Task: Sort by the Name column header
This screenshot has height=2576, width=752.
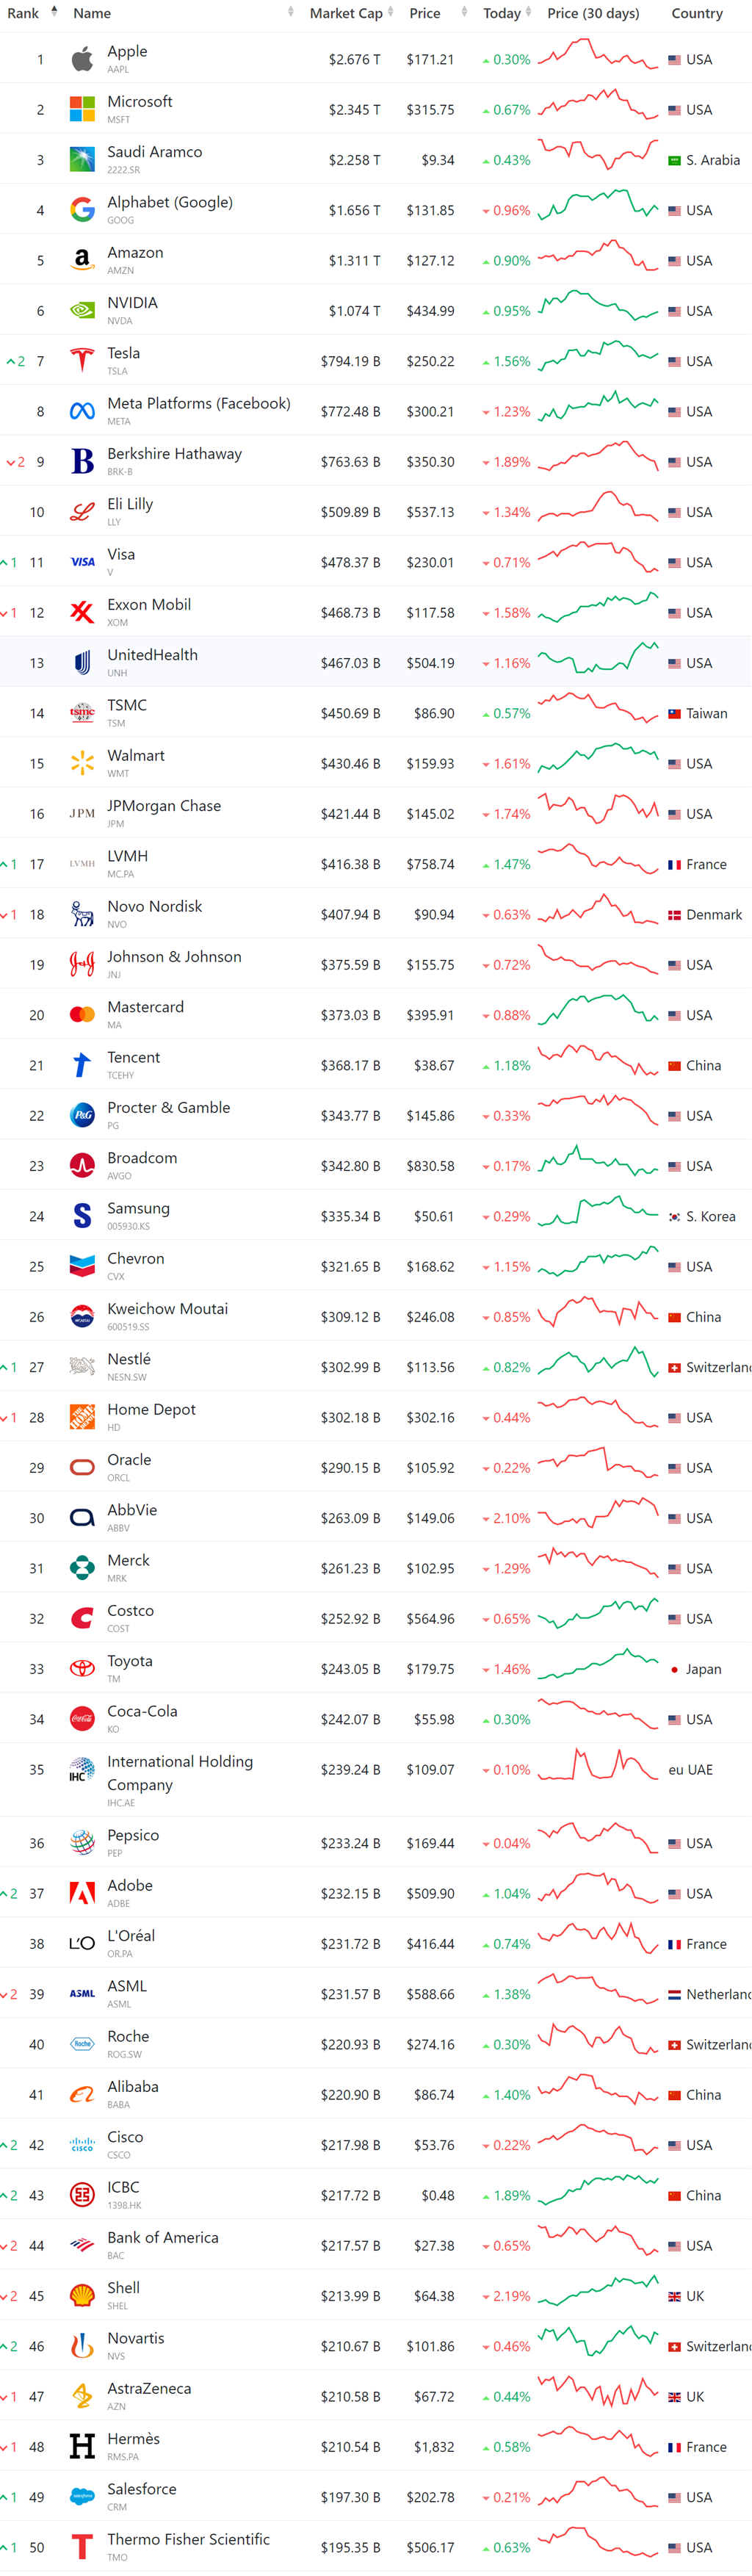Action: (92, 13)
